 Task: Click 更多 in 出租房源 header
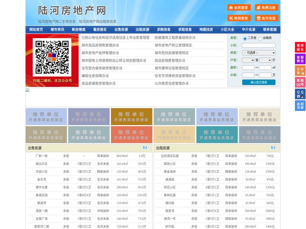(x=274, y=148)
